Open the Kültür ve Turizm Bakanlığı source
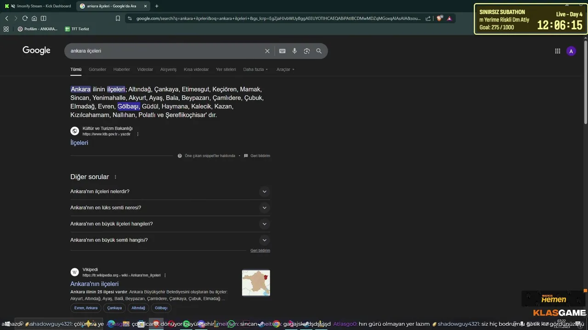 pos(107,128)
